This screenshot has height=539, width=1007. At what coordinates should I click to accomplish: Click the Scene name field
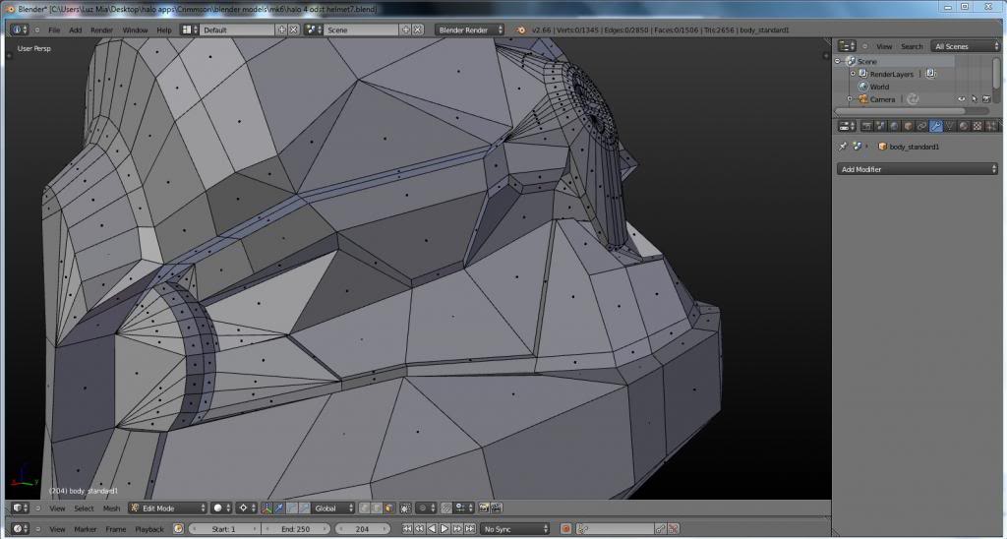(361, 30)
